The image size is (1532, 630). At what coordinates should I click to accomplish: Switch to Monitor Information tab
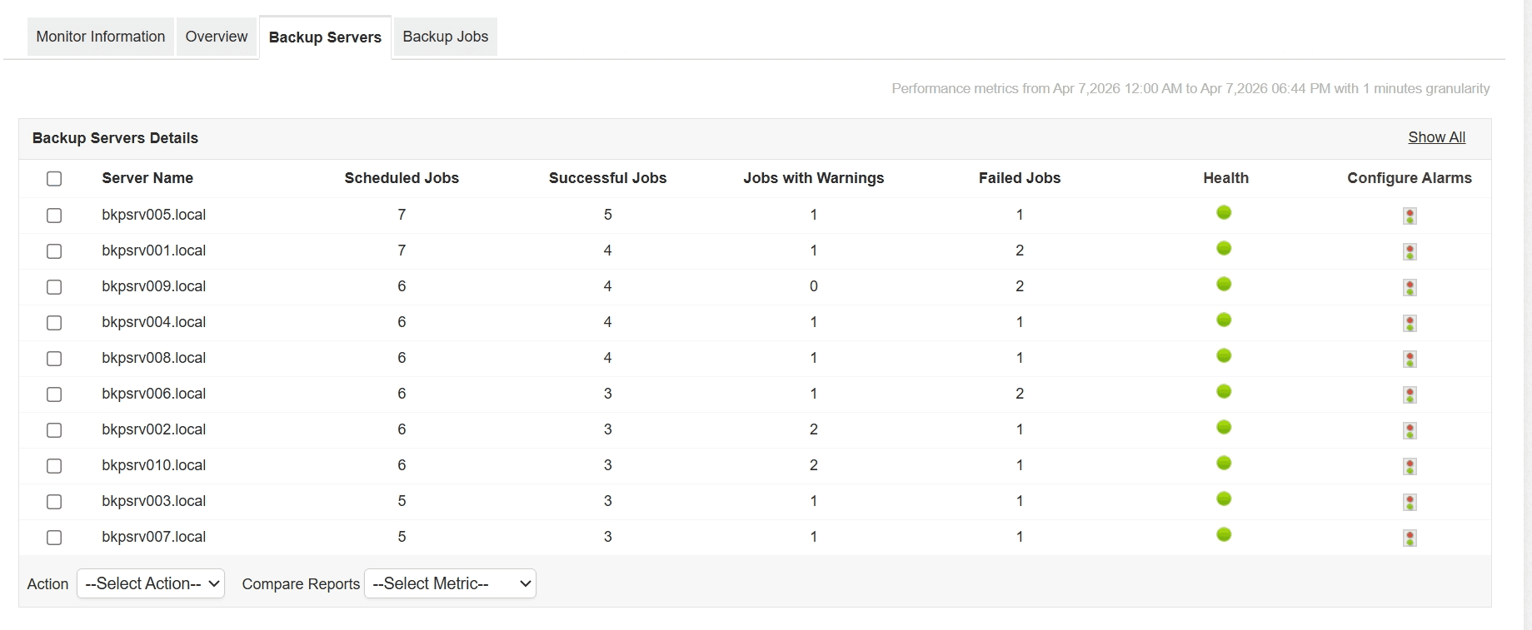coord(101,37)
